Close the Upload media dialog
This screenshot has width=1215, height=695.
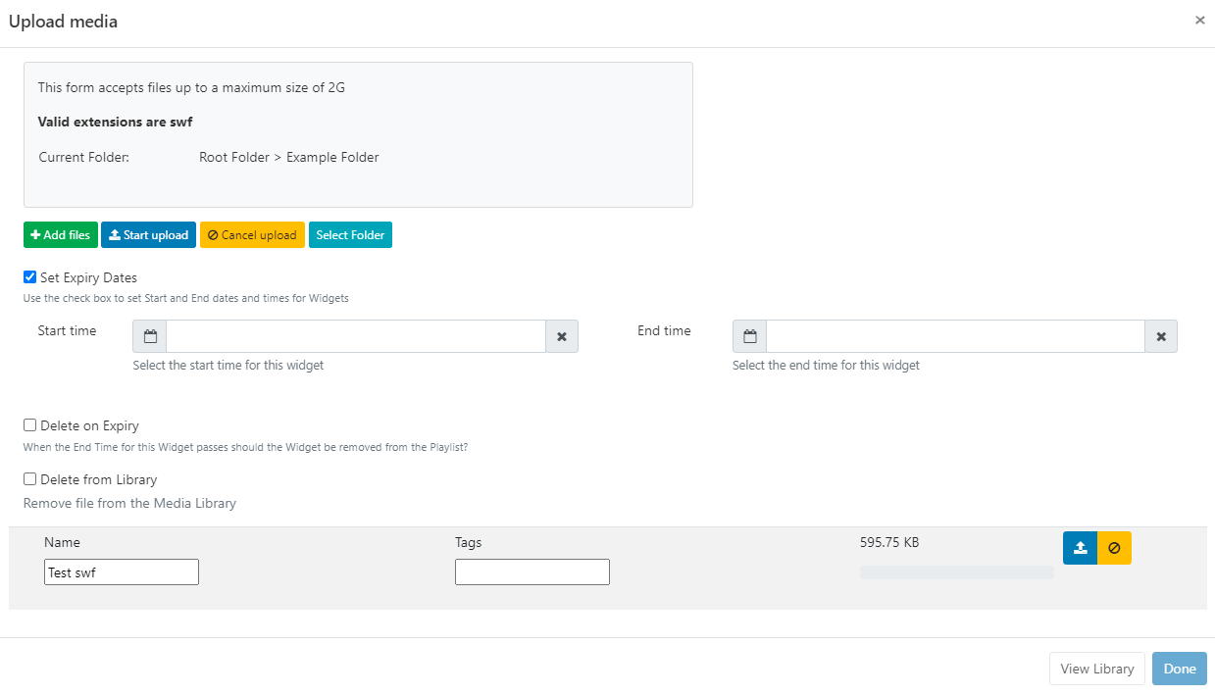coord(1199,21)
